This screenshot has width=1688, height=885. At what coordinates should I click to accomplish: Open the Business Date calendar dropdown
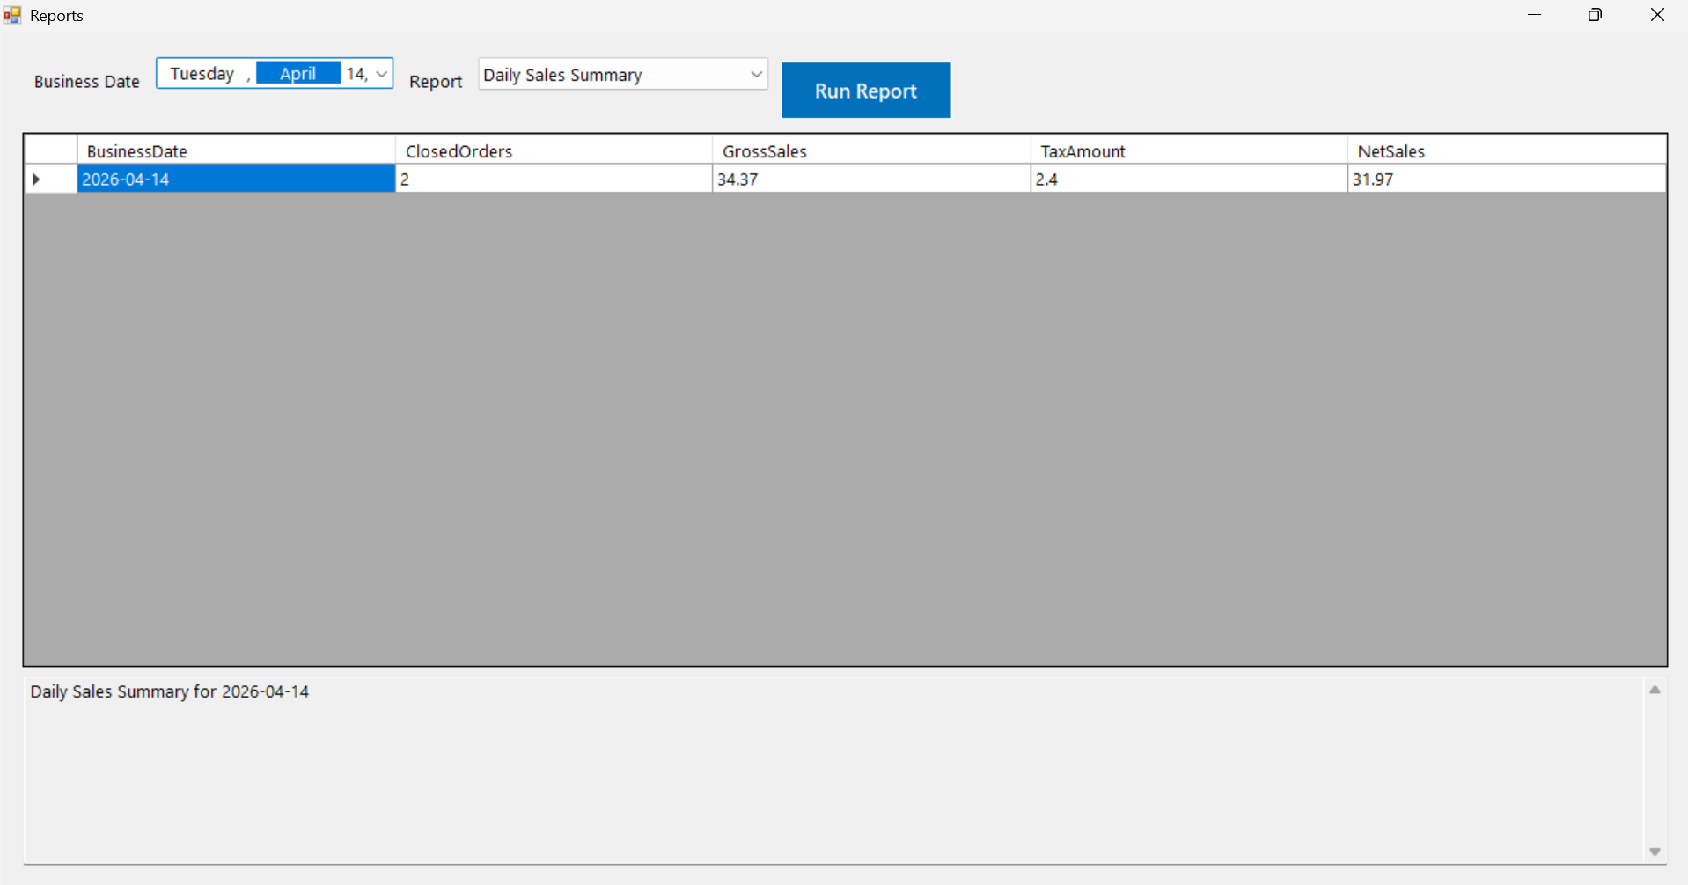381,74
